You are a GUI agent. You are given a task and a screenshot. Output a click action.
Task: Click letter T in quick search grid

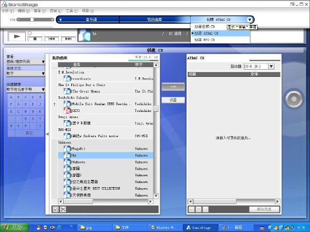tap(40, 119)
